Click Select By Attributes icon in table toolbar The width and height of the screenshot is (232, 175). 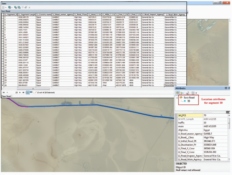tap(16, 7)
